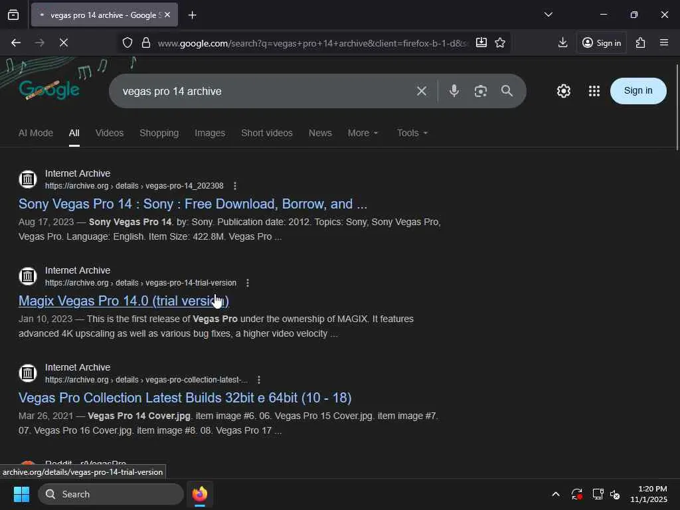680x510 pixels.
Task: Start voice search with microphone
Action: click(454, 90)
